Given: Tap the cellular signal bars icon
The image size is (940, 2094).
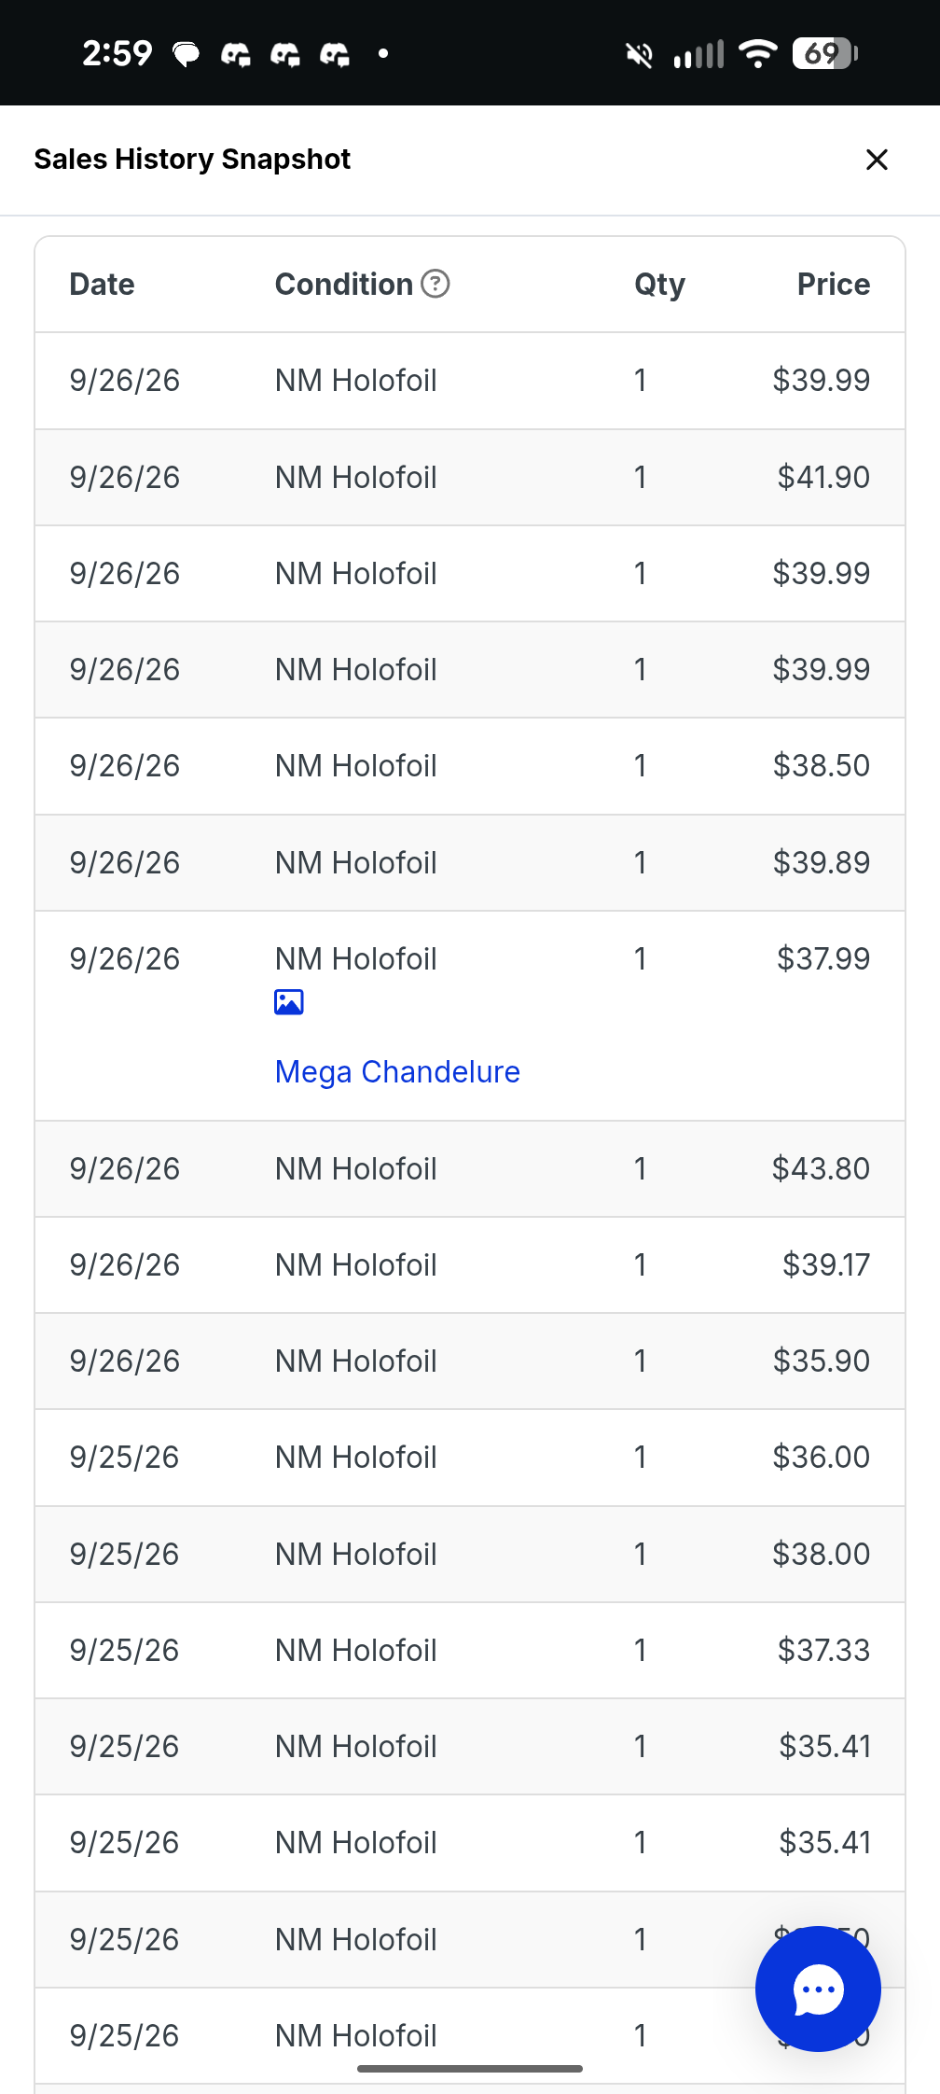Looking at the screenshot, I should (x=698, y=55).
